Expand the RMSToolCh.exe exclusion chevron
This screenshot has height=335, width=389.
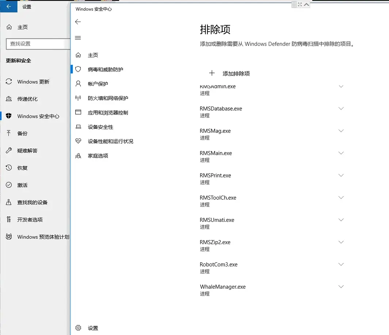(341, 198)
